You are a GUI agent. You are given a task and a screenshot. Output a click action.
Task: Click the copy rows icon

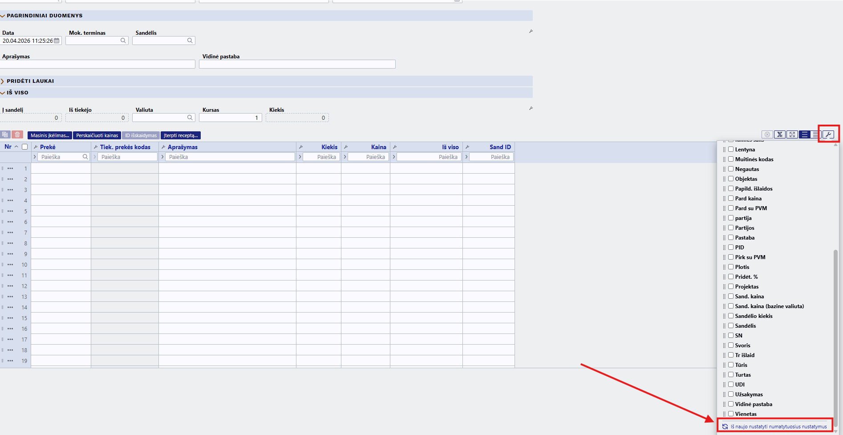pyautogui.click(x=5, y=134)
